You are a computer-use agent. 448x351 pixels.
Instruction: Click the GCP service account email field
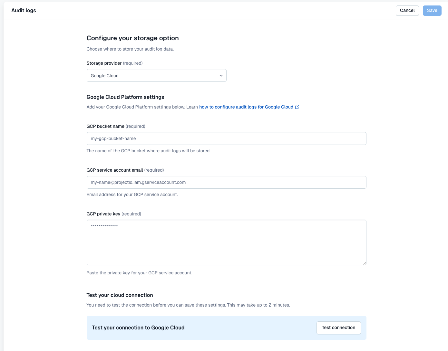(x=226, y=182)
